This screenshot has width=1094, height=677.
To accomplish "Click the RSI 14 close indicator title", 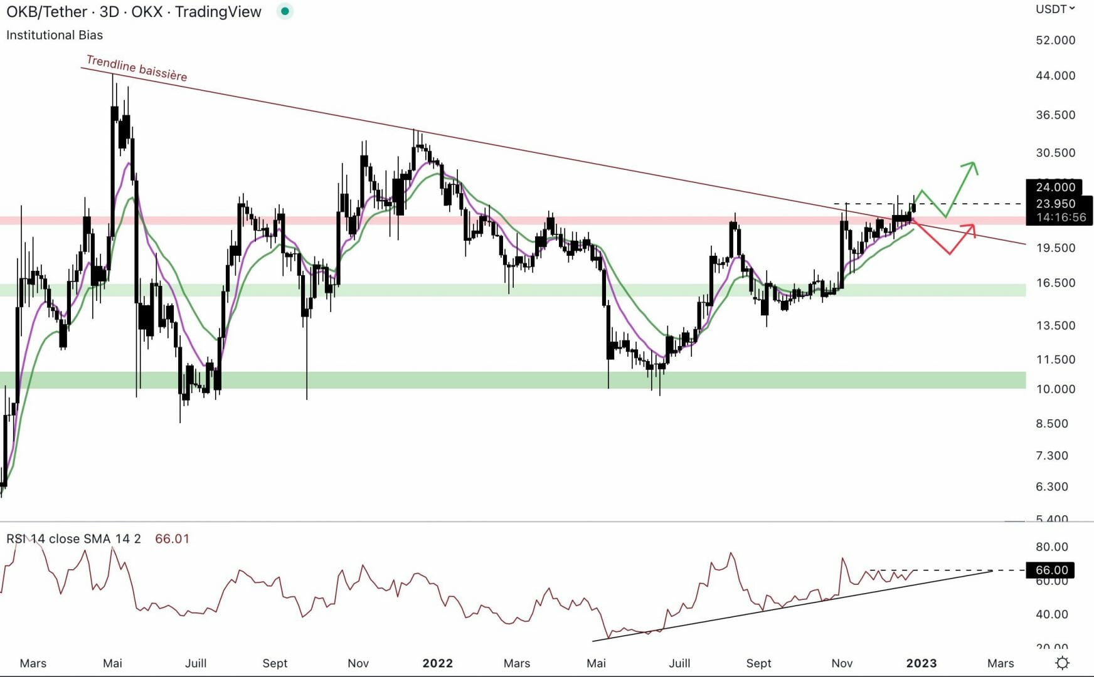I will [x=73, y=538].
